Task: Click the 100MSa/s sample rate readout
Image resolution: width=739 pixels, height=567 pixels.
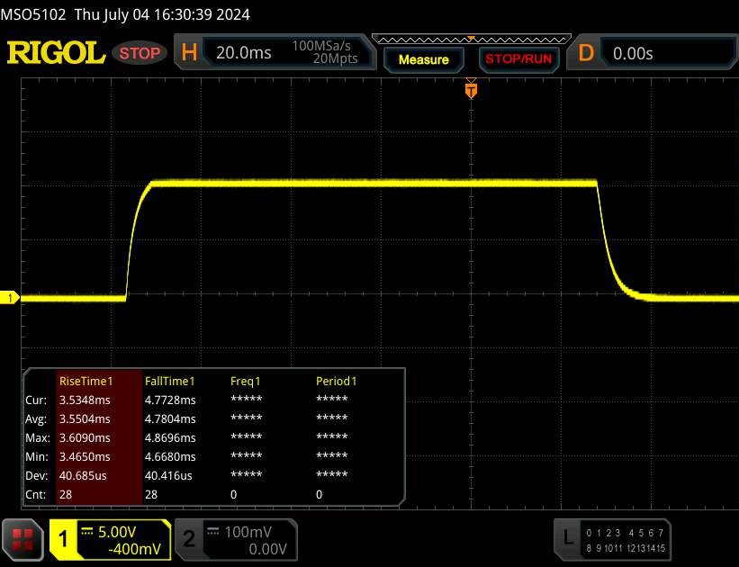Action: pyautogui.click(x=324, y=46)
